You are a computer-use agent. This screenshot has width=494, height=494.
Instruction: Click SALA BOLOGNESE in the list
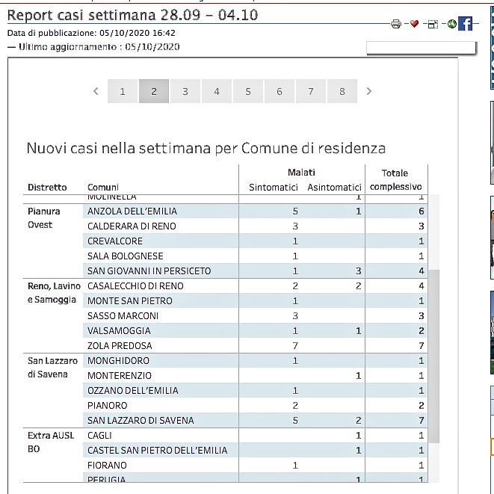[x=126, y=256]
